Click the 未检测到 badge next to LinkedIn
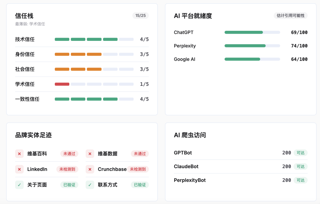The height and width of the screenshot is (204, 320). click(x=67, y=169)
